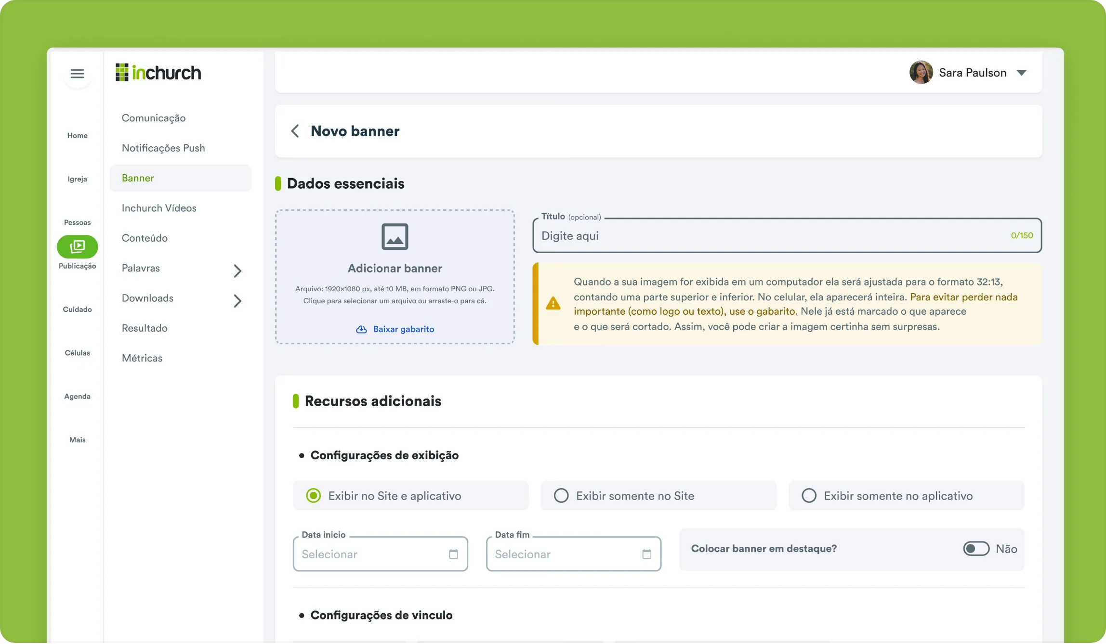1106x644 pixels.
Task: Click the Data fim Selecionar field
Action: (x=573, y=554)
